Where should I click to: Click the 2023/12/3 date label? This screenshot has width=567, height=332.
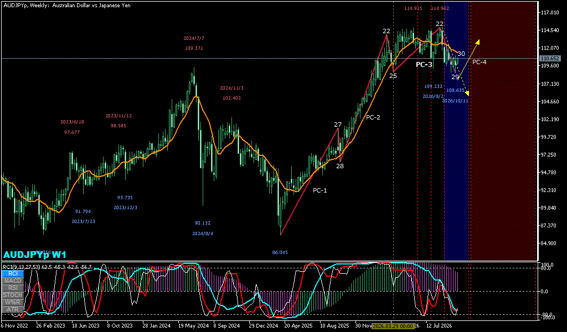click(x=126, y=207)
